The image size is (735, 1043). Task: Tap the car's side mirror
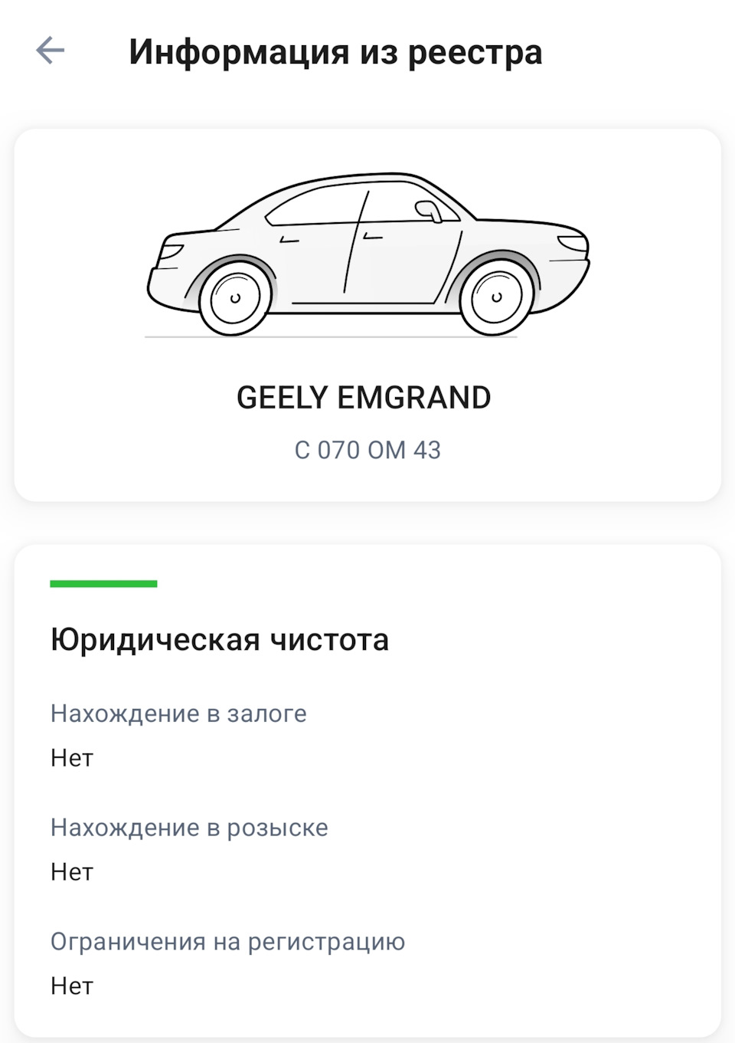click(429, 211)
